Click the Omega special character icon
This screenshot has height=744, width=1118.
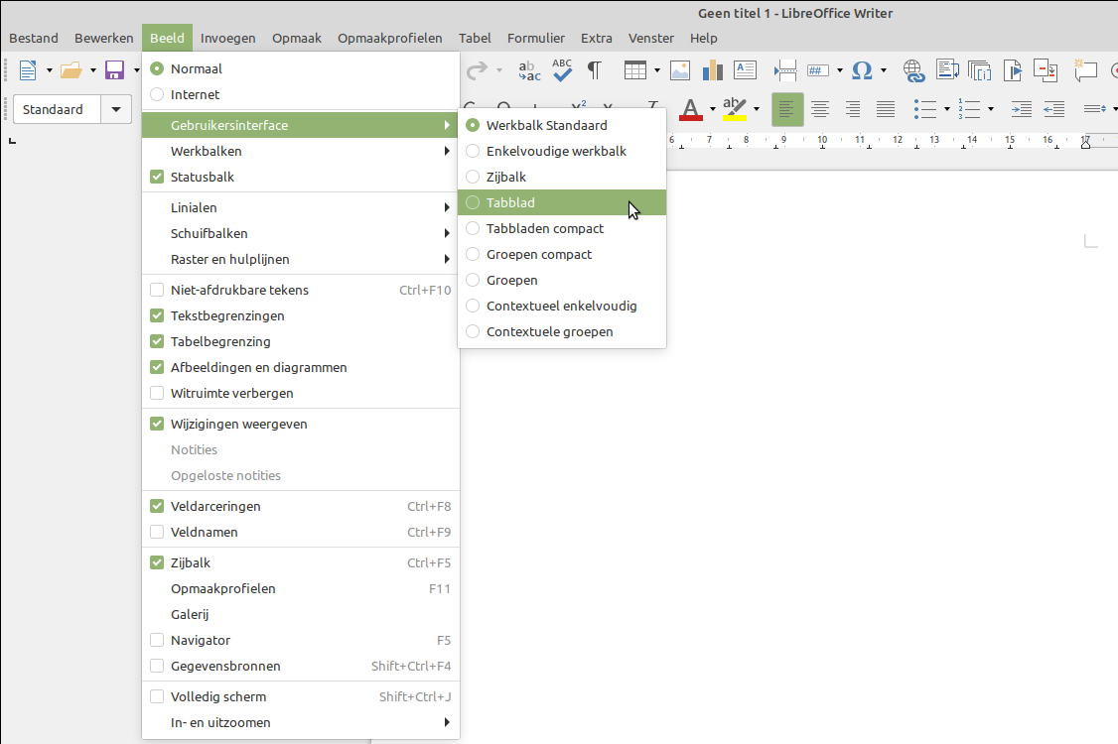(x=862, y=70)
